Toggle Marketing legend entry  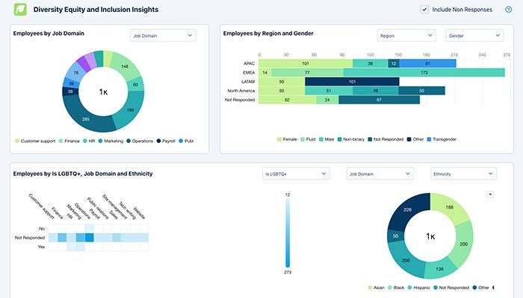111,141
